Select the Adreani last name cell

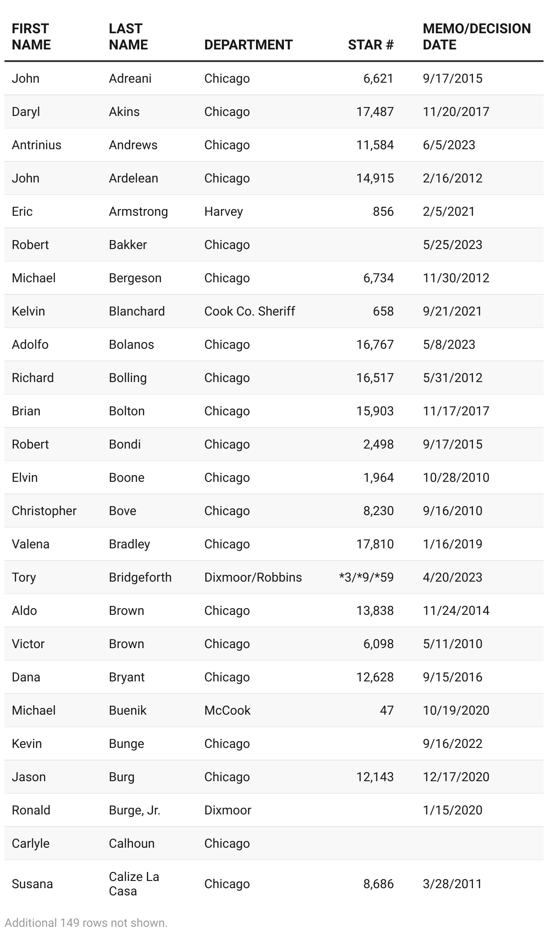[130, 78]
